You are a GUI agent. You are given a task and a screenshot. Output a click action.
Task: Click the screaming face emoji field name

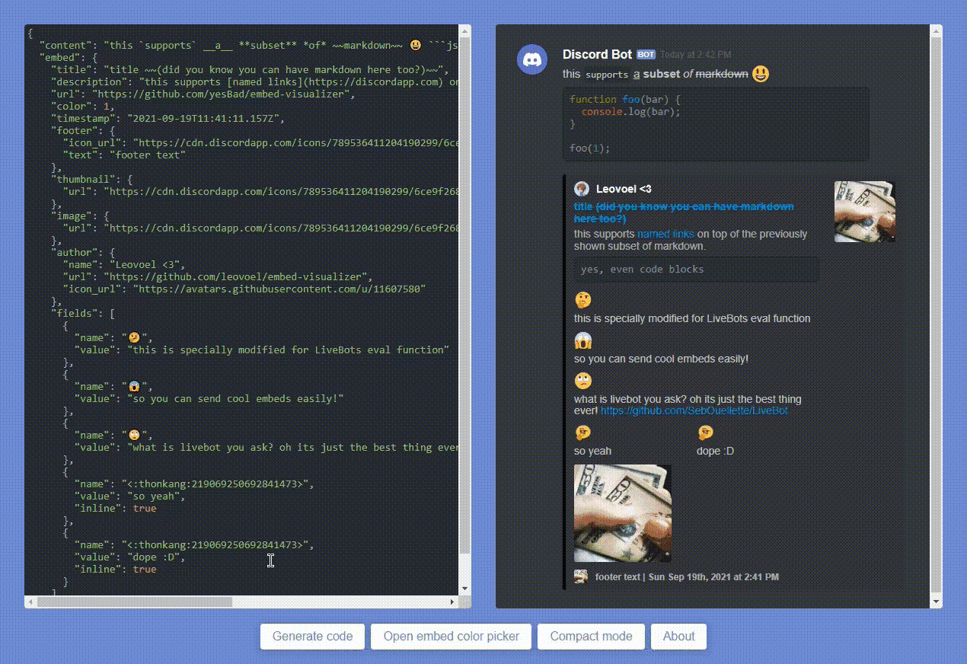(x=583, y=340)
